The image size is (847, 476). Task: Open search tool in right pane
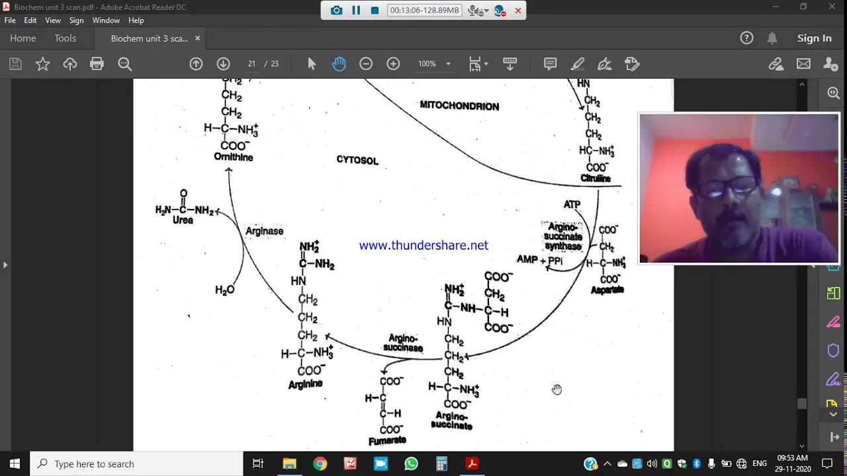coord(834,93)
